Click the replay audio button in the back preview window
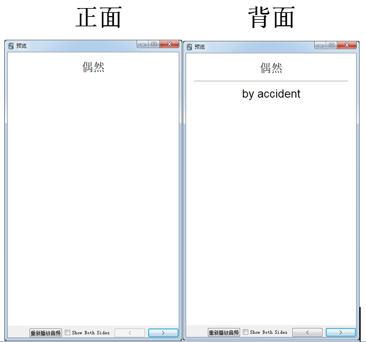 point(224,332)
